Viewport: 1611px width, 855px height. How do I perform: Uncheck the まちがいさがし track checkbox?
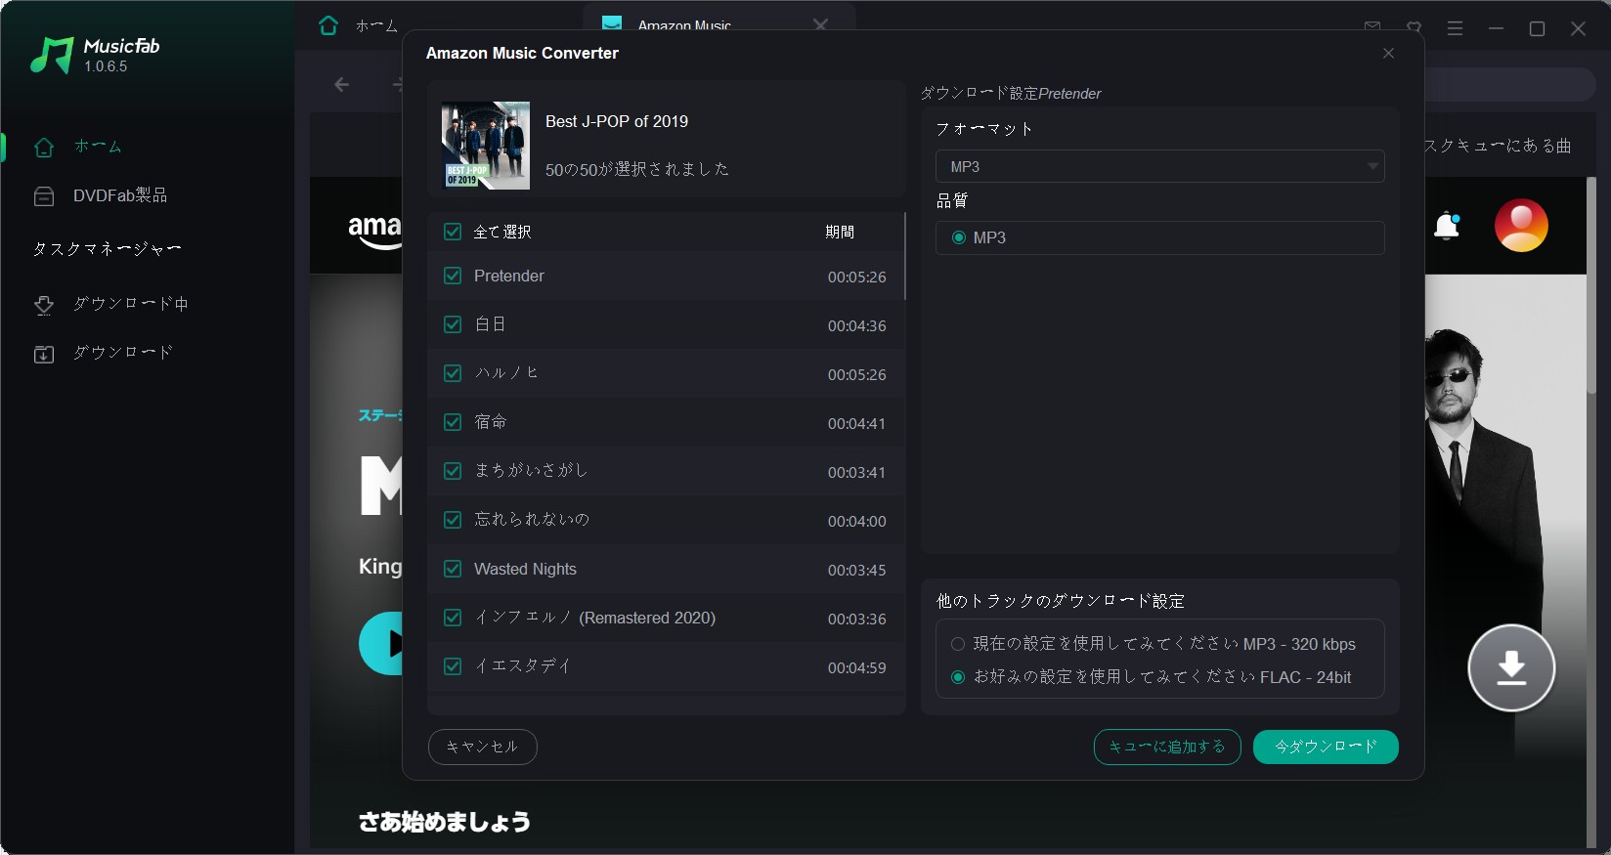coord(453,471)
